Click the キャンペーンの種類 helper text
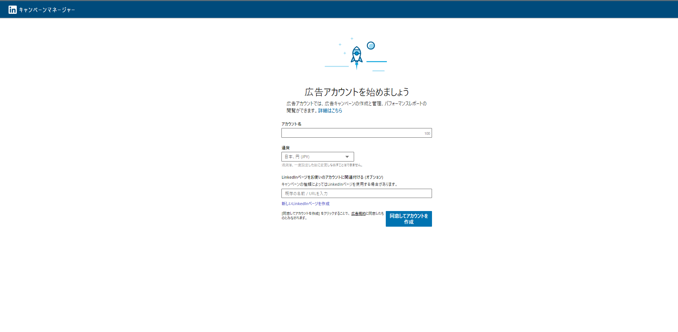This screenshot has width=678, height=332. (x=340, y=184)
